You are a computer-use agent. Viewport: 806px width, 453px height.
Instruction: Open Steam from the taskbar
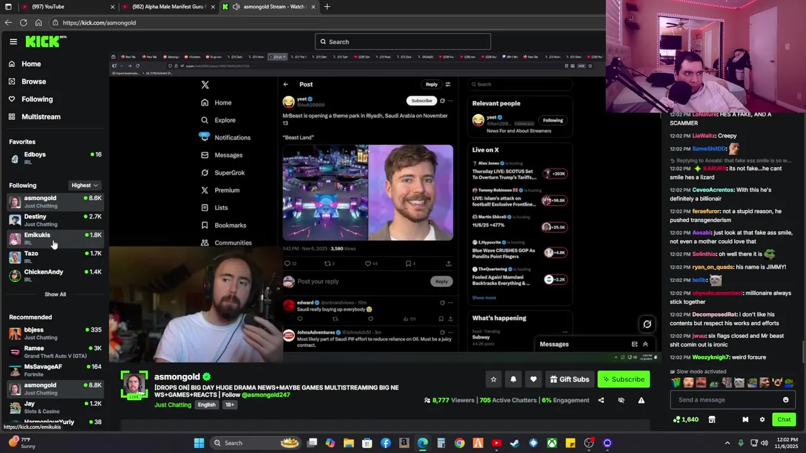(x=514, y=443)
